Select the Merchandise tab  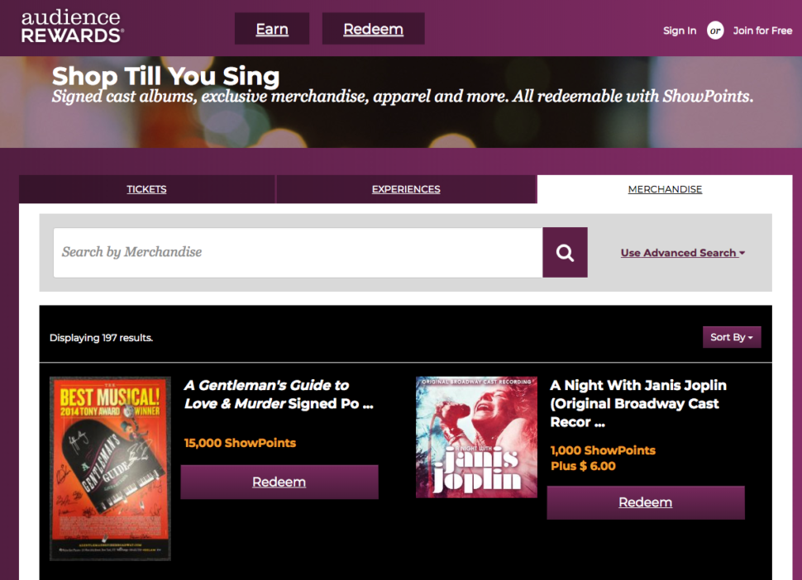click(x=665, y=189)
